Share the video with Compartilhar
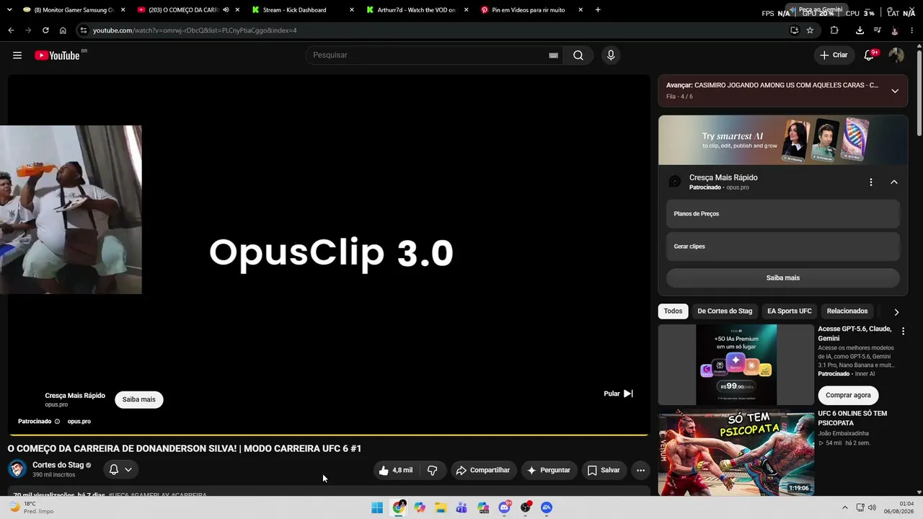Viewport: 923px width, 519px height. point(483,470)
